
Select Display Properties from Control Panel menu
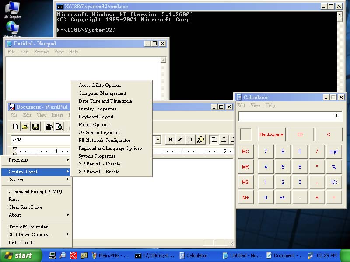pos(97,109)
